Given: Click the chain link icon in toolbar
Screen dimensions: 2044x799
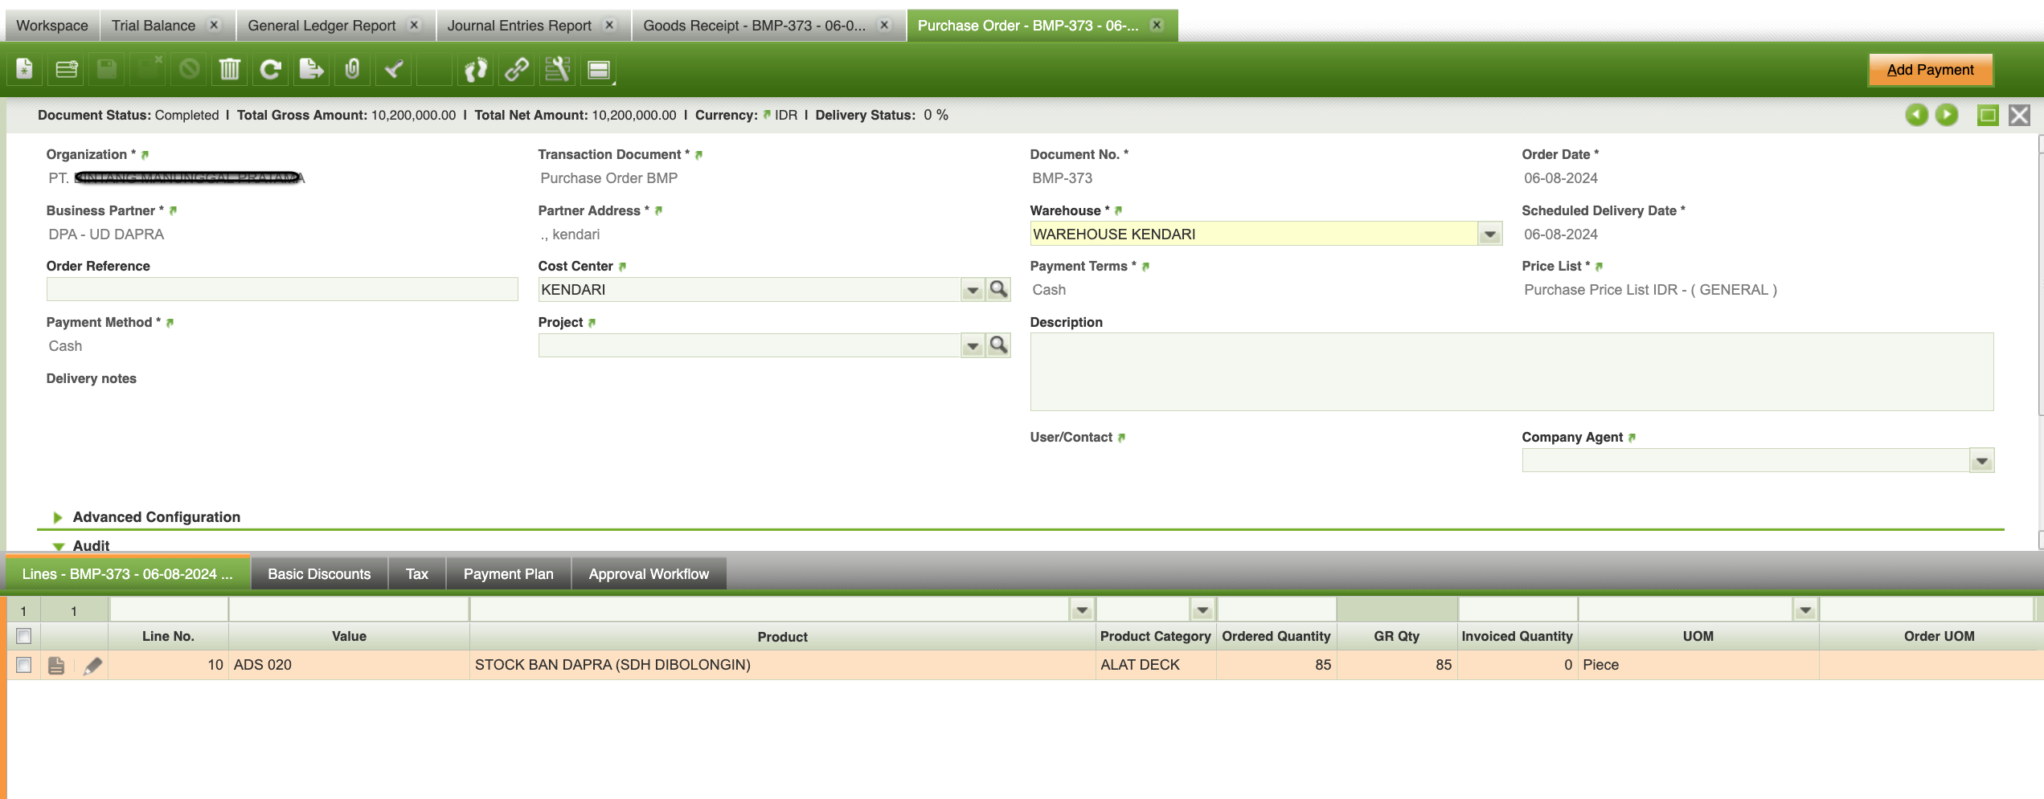Looking at the screenshot, I should pyautogui.click(x=517, y=70).
